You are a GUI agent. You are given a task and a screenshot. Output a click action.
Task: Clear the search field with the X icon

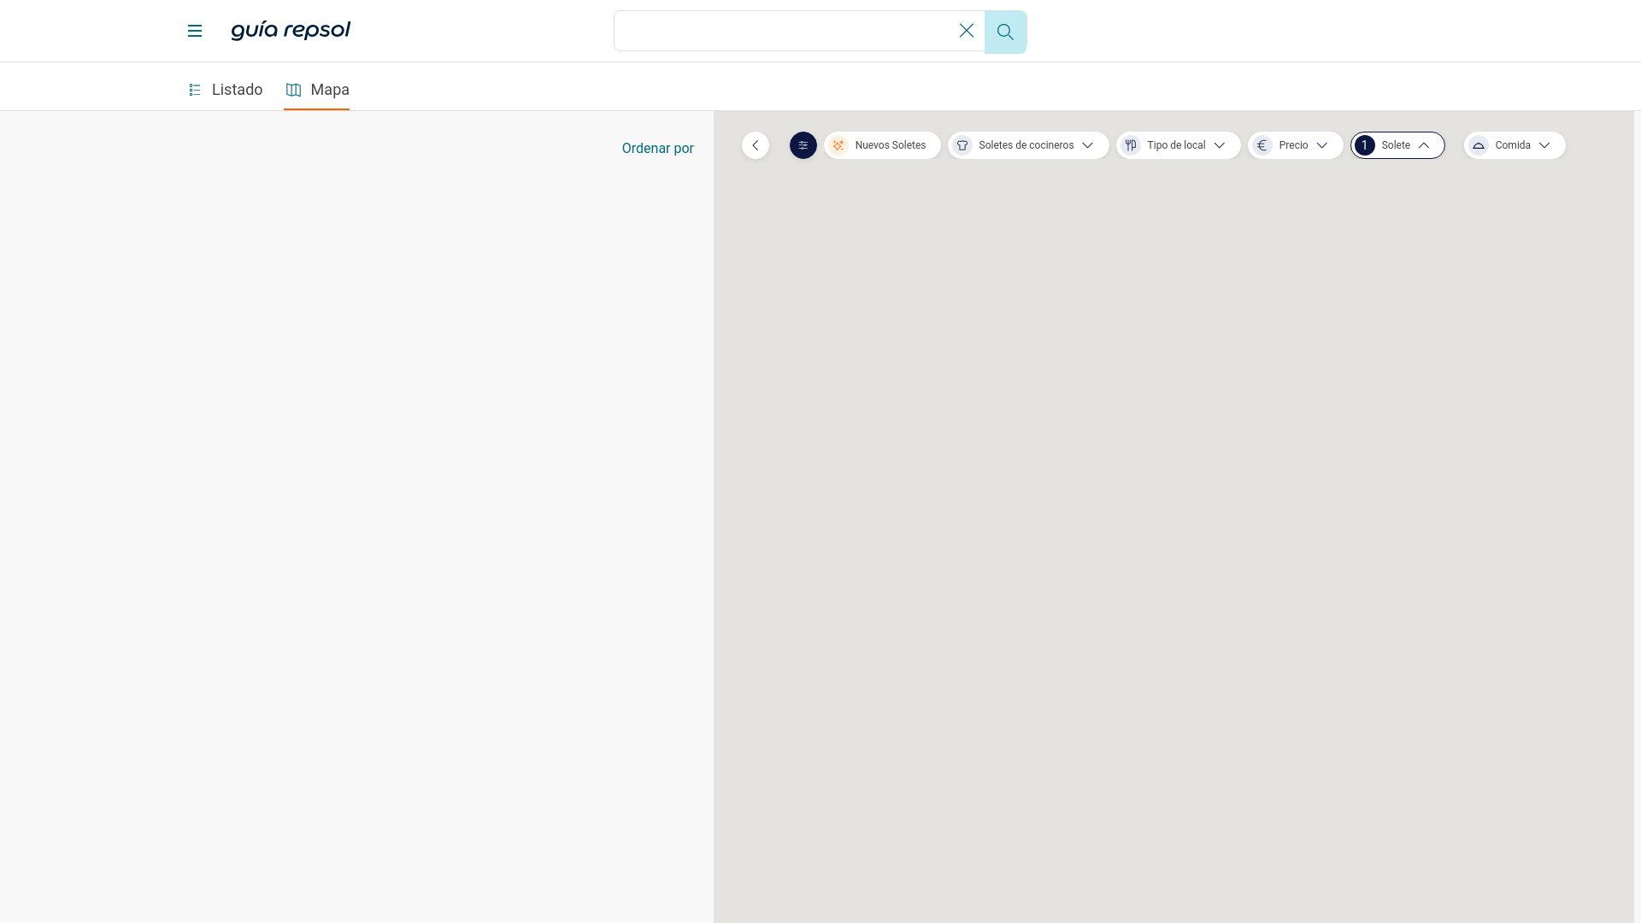(x=967, y=31)
